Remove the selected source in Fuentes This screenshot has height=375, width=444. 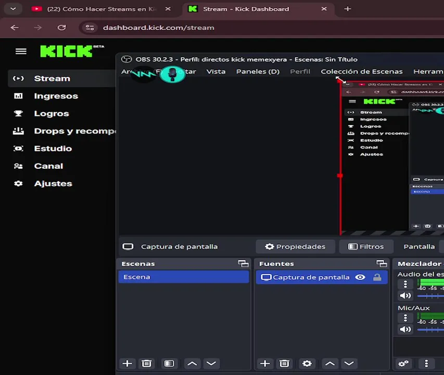coord(284,364)
